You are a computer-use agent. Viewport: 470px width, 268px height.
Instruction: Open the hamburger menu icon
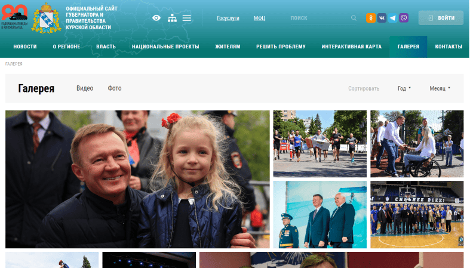(x=187, y=18)
